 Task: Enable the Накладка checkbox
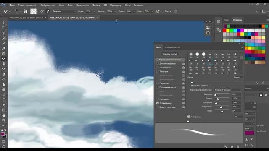coord(158,99)
